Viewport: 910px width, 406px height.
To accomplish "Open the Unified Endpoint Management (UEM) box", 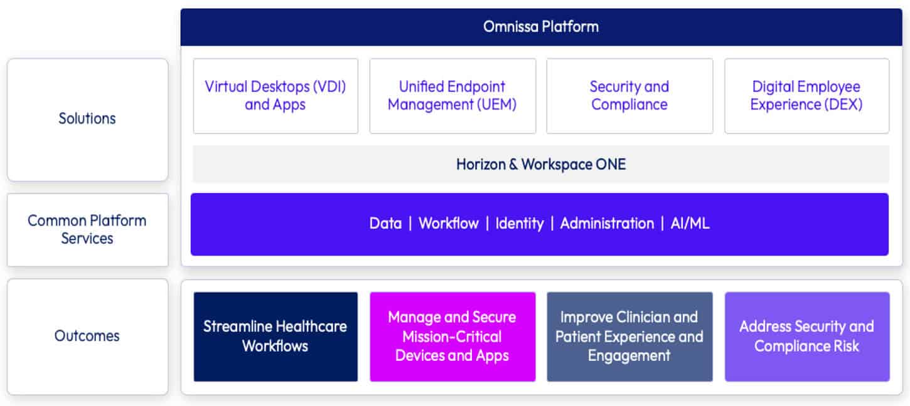I will pos(452,96).
